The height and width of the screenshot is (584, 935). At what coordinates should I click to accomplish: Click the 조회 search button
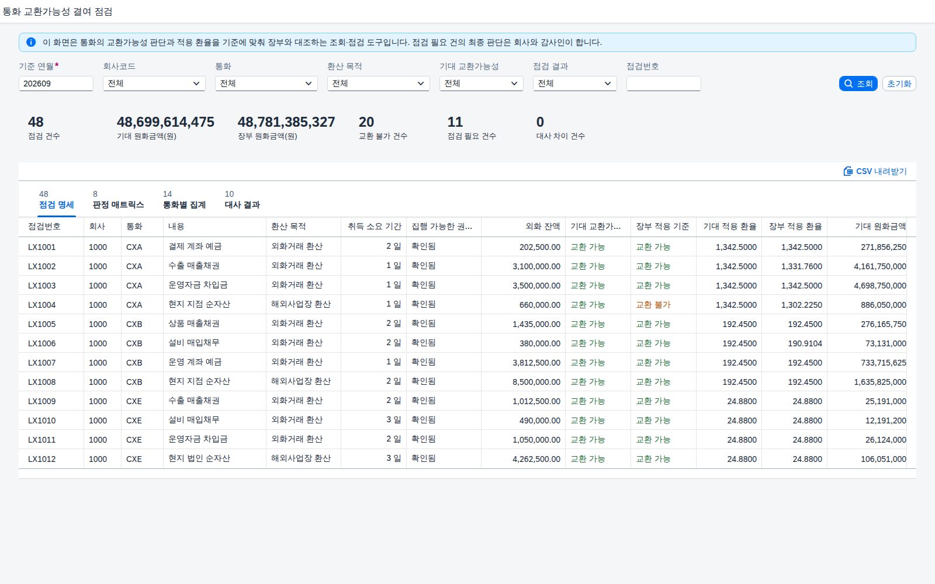click(858, 84)
